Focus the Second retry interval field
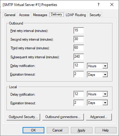Image resolution: width=119 pixels, height=136 pixels. pos(79,39)
